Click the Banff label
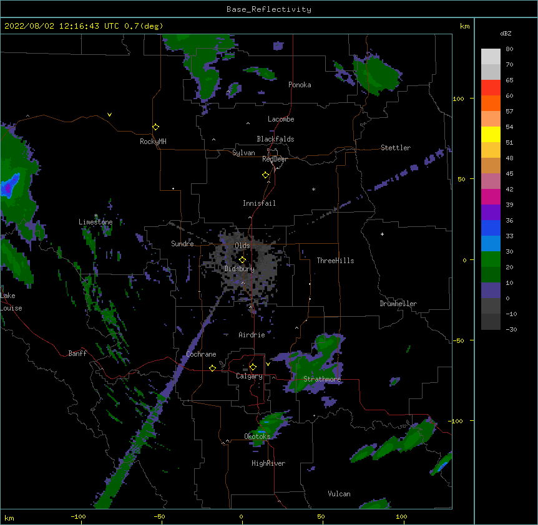The width and height of the screenshot is (538, 525). pyautogui.click(x=77, y=354)
